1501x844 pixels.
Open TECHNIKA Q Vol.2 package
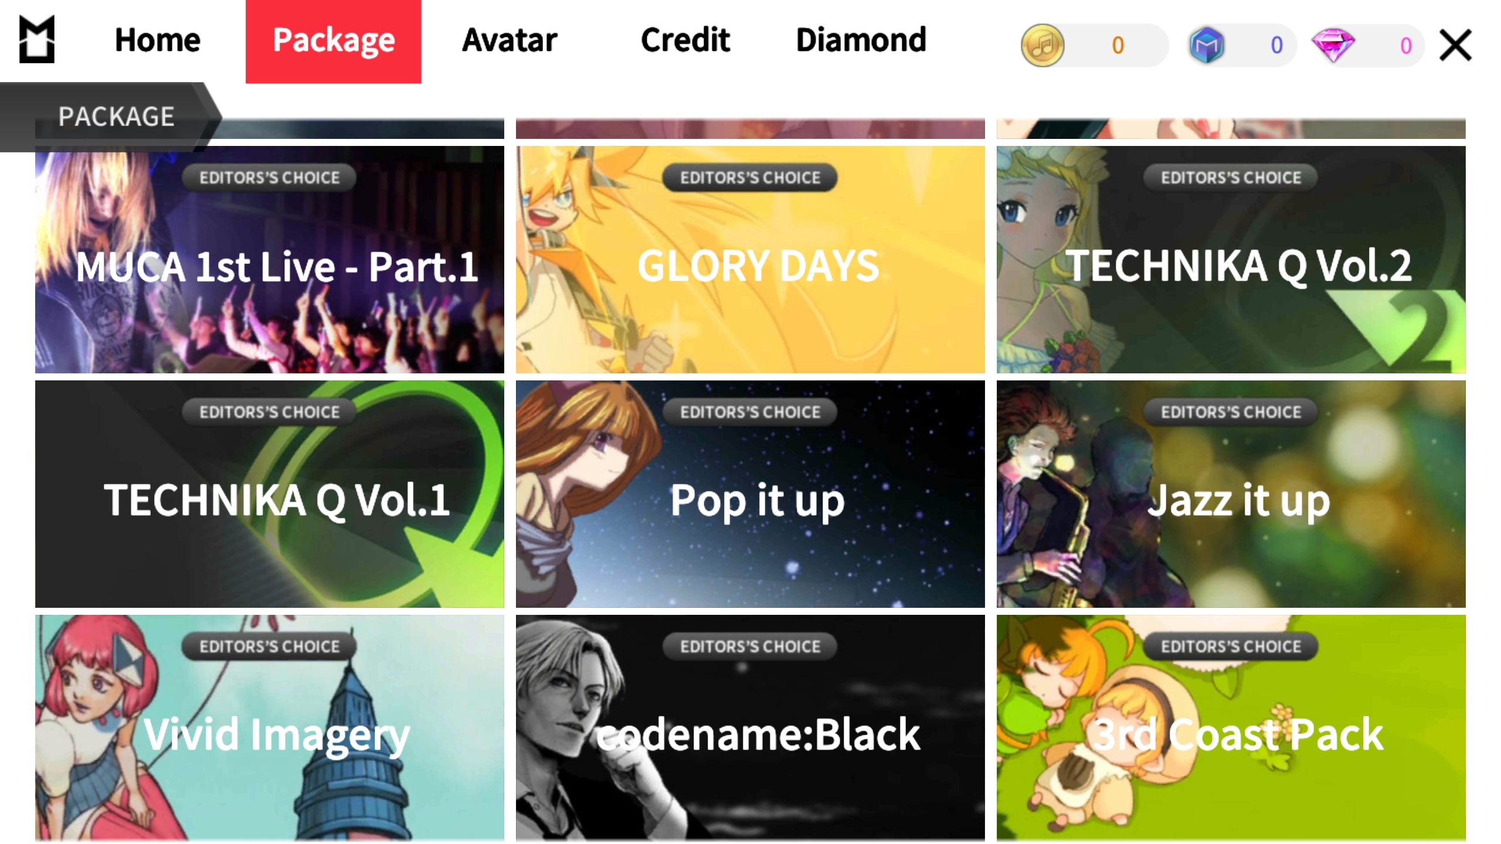[1231, 260]
